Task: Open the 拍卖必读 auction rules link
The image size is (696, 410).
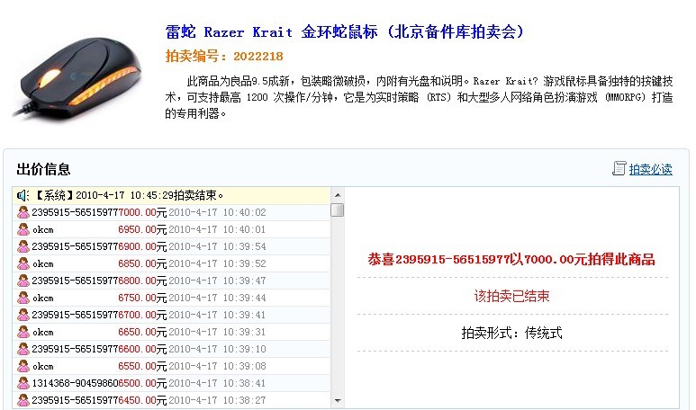Action: pyautogui.click(x=650, y=169)
